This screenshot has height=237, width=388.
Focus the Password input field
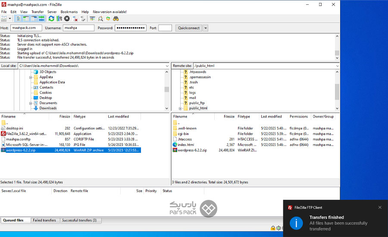[131, 28]
